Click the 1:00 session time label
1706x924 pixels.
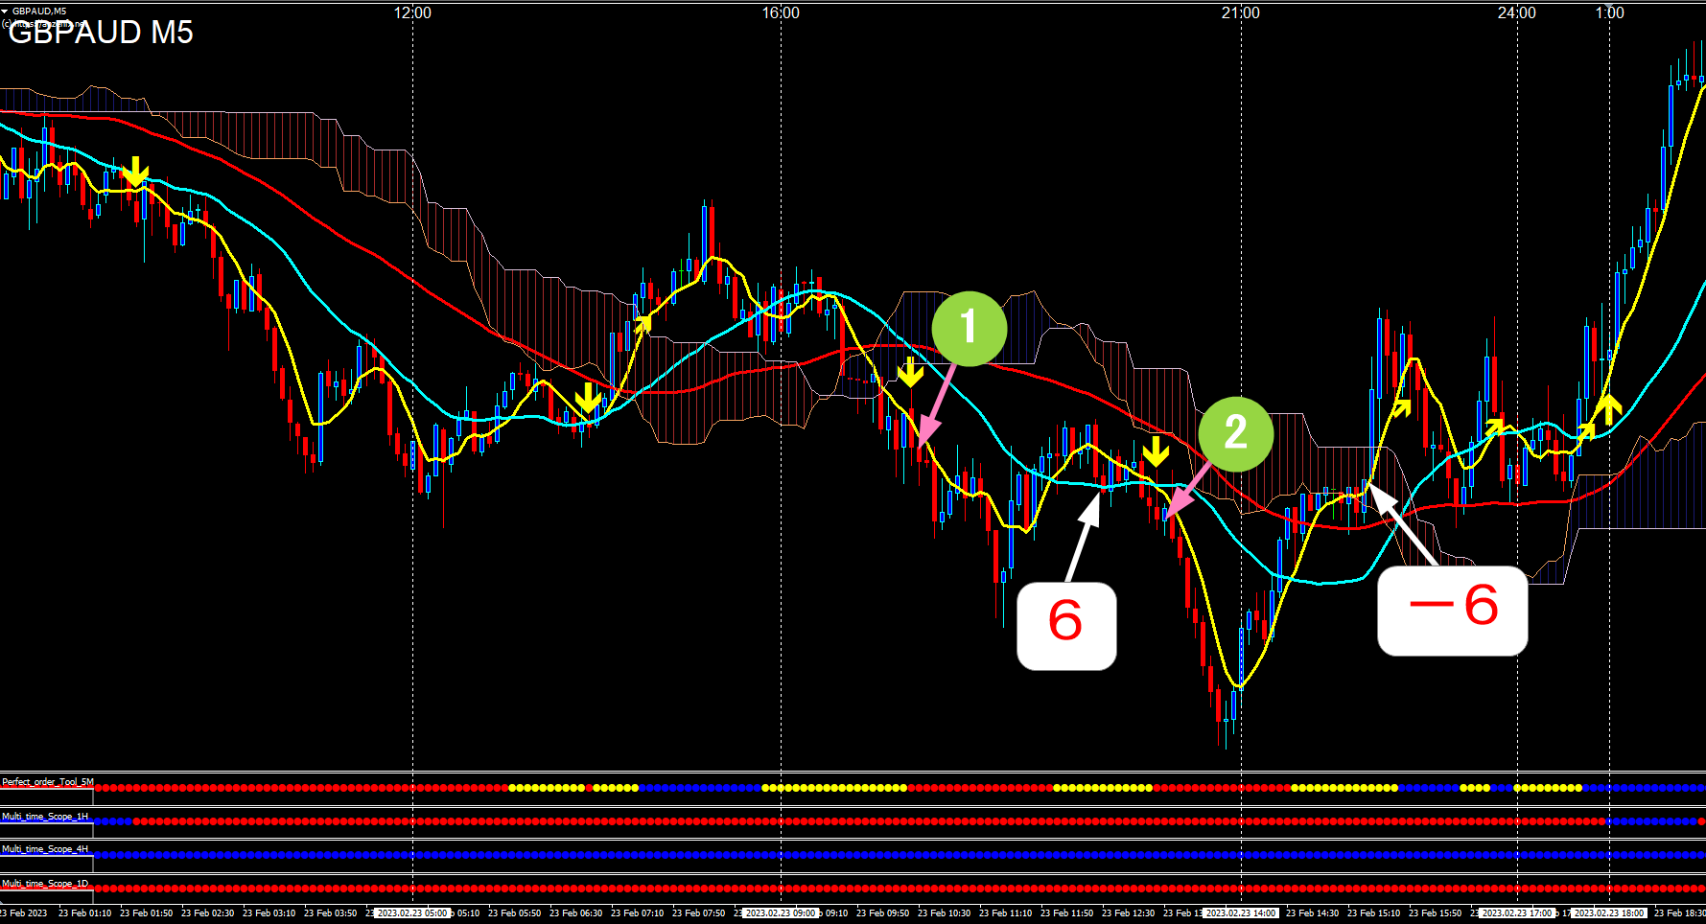click(x=1610, y=13)
